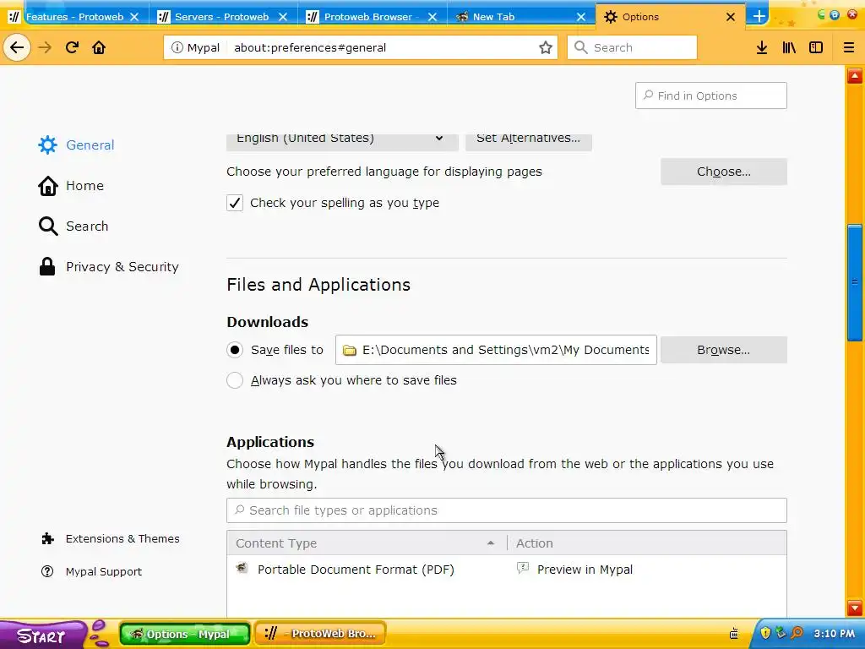Open the Home settings category
The height and width of the screenshot is (649, 865).
tap(84, 186)
